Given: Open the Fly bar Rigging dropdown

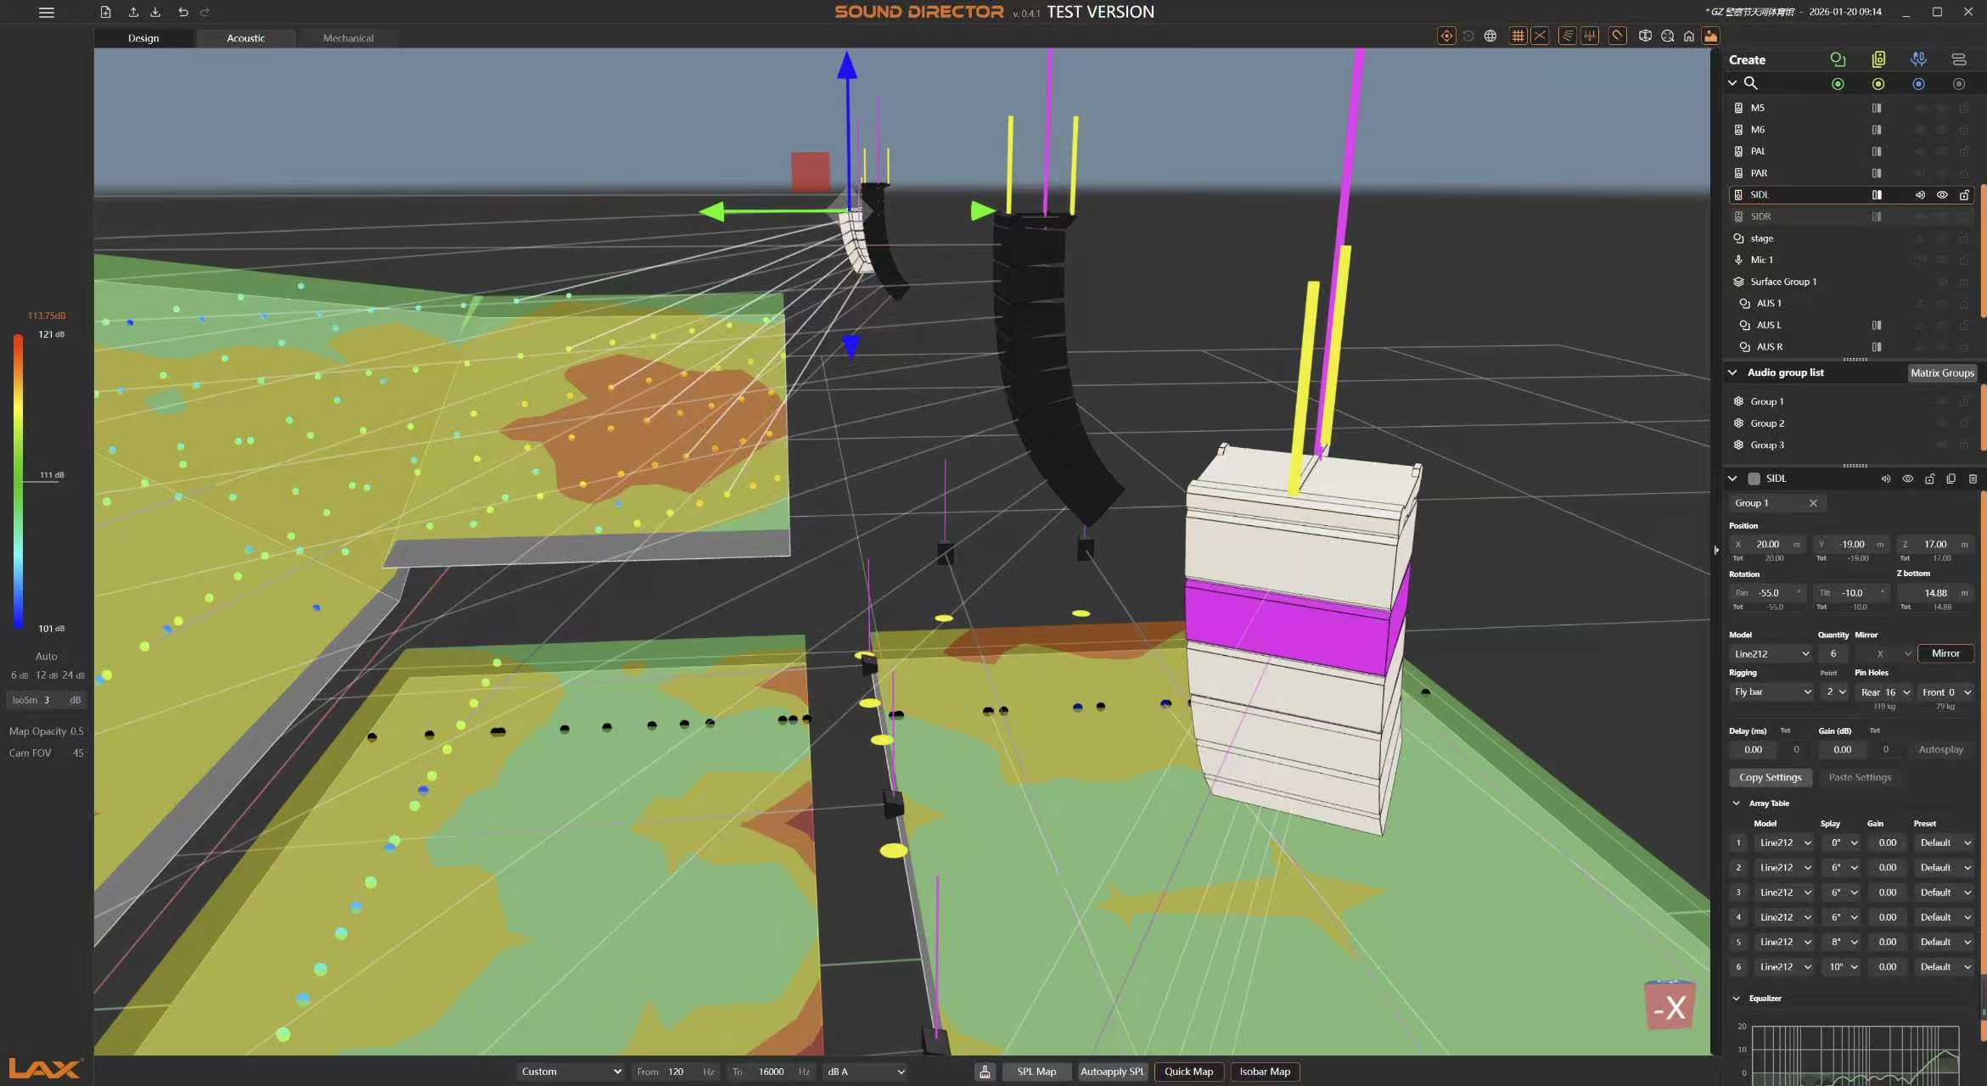Looking at the screenshot, I should pyautogui.click(x=1771, y=692).
